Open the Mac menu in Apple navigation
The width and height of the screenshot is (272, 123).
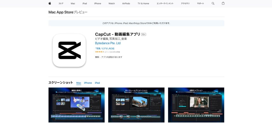click(x=73, y=3)
